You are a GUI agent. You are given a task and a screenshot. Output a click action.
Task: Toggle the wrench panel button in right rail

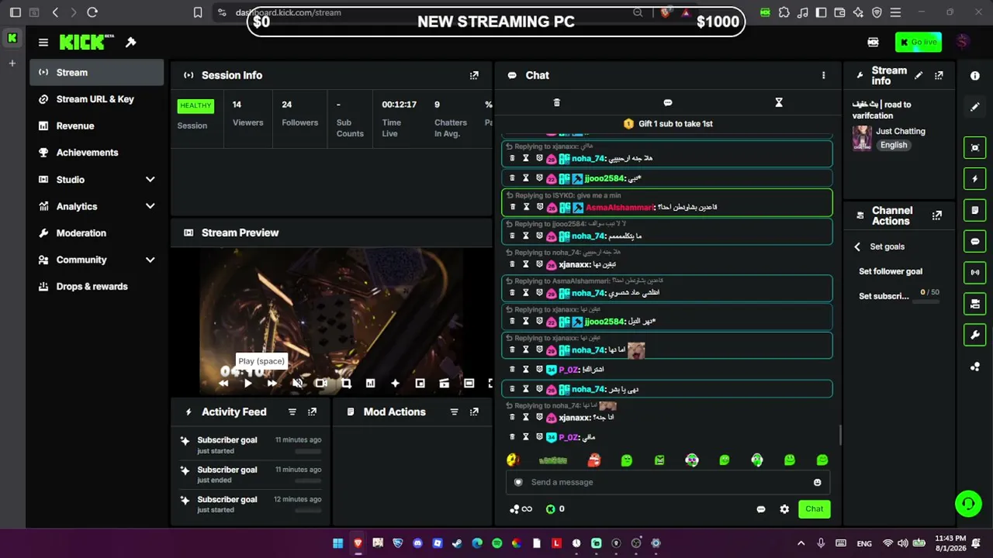[x=975, y=335]
